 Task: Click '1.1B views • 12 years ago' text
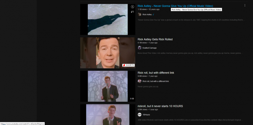point(149,9)
